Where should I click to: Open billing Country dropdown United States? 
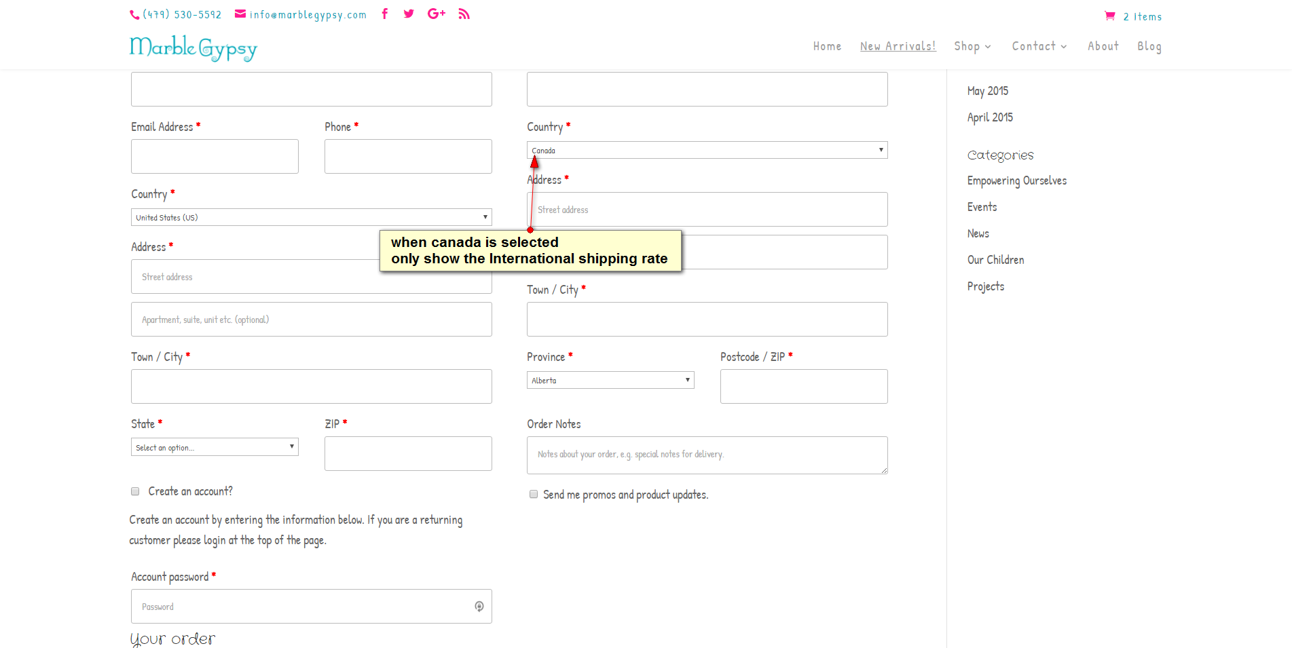tap(311, 217)
